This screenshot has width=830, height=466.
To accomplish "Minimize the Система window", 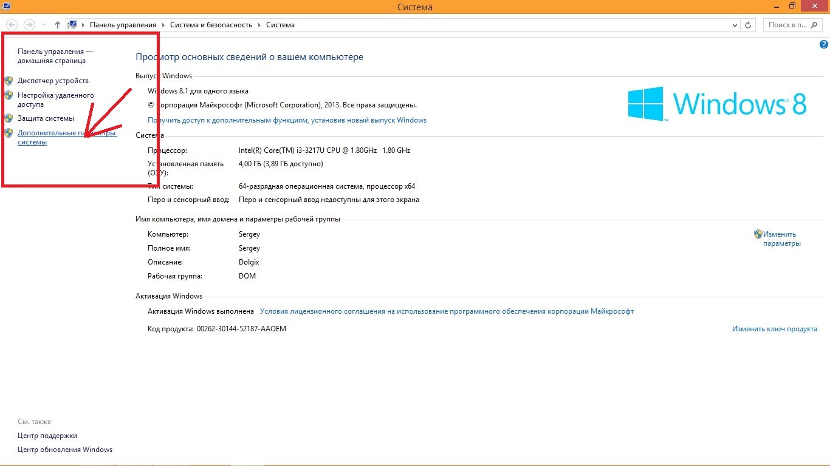I will pos(775,5).
